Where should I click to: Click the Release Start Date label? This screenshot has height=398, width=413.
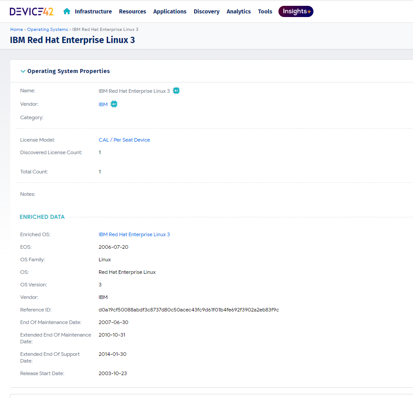[42, 373]
